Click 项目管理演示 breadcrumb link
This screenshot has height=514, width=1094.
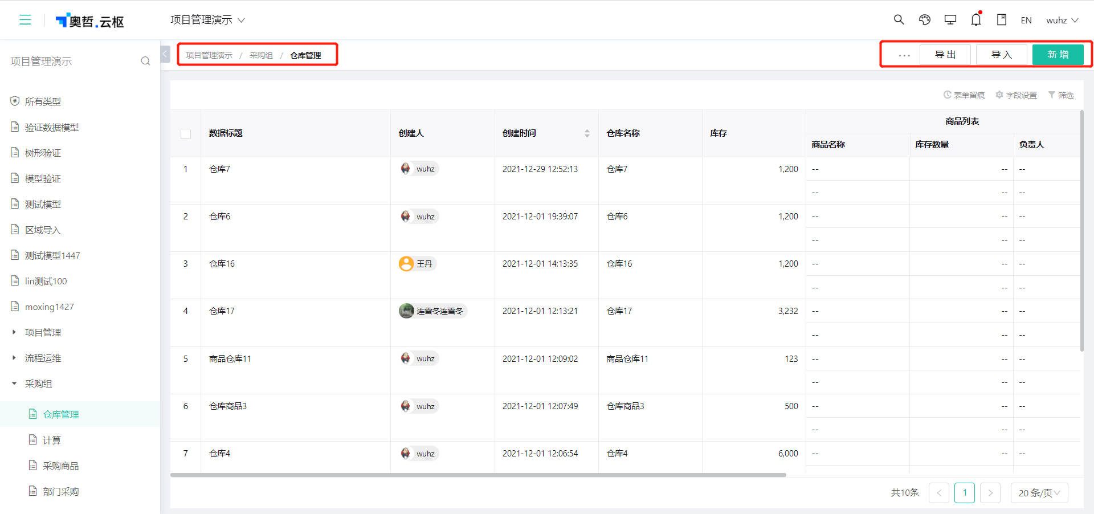(x=209, y=55)
